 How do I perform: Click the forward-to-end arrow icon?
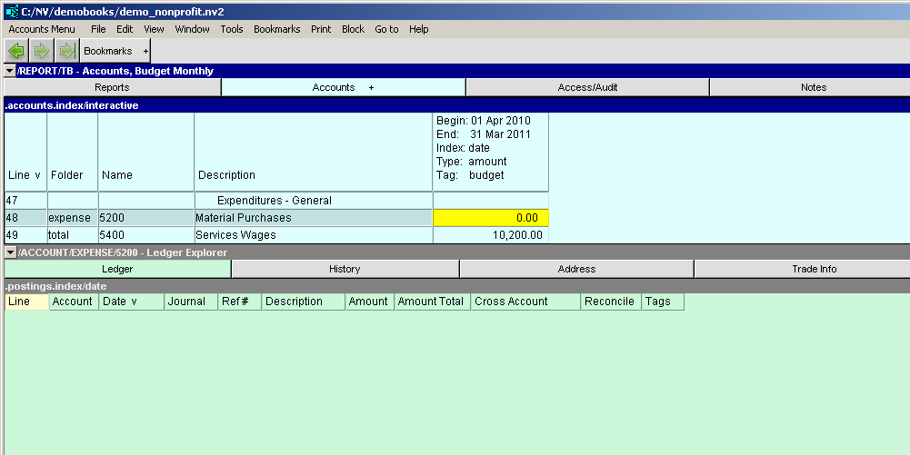[x=66, y=51]
